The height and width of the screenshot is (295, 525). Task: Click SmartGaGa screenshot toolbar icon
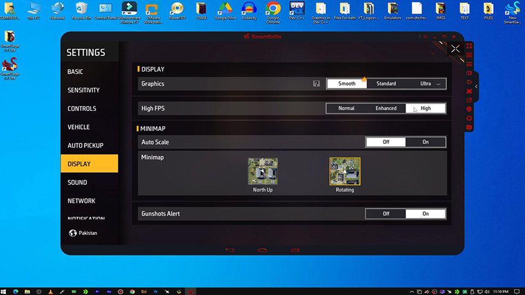click(469, 100)
